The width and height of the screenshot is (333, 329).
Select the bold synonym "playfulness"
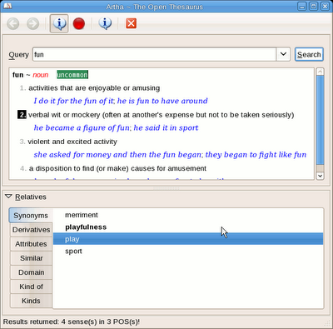188,227
